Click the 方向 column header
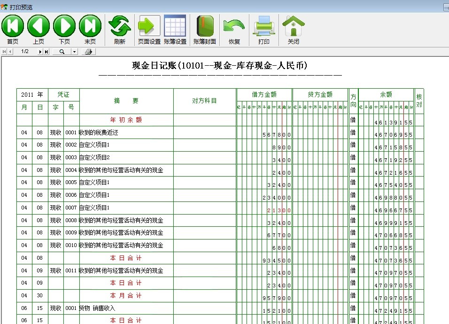Viewport: 449px width, 324px height. [x=353, y=101]
